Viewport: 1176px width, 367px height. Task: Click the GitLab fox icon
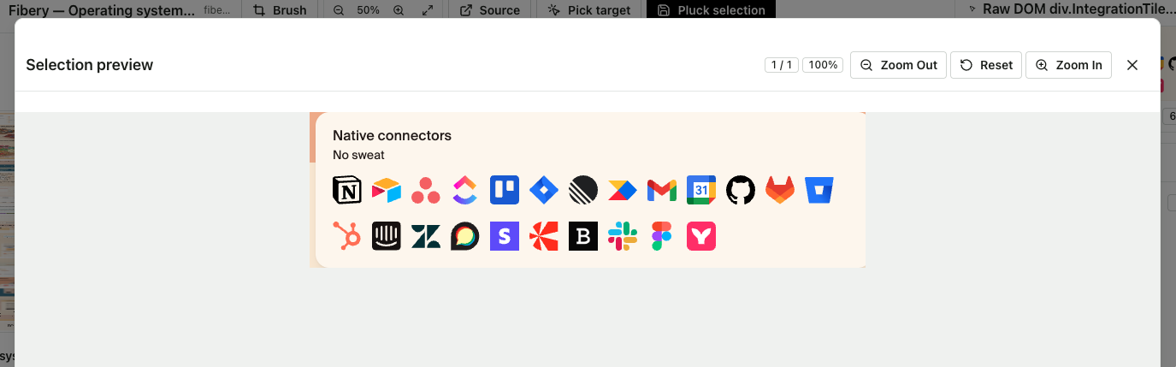pyautogui.click(x=780, y=190)
